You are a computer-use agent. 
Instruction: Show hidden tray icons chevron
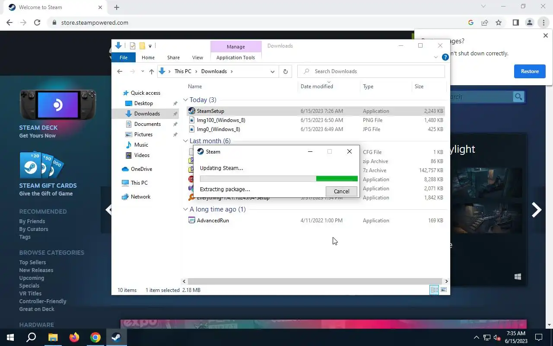click(477, 337)
